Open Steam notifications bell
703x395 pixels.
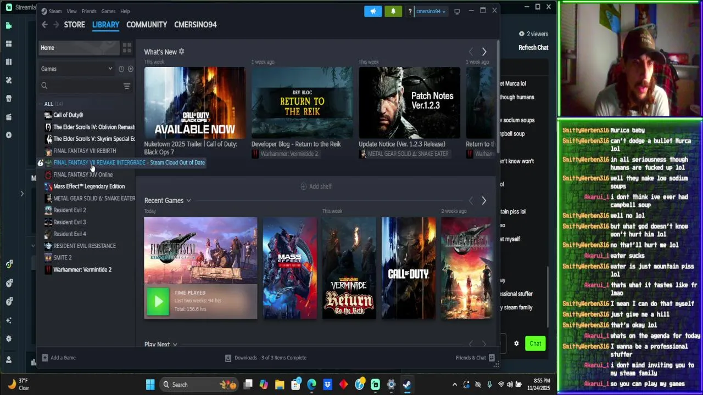(393, 11)
